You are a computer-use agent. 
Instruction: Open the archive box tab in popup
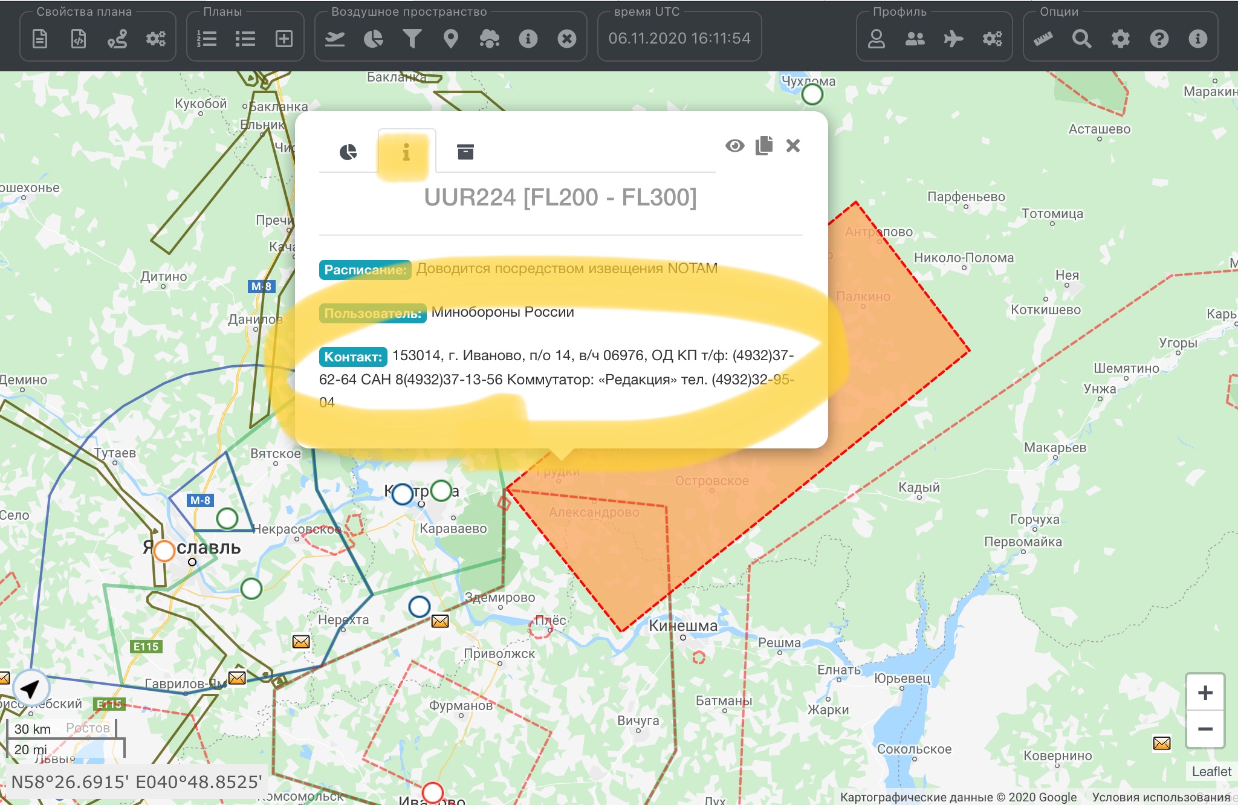pyautogui.click(x=465, y=152)
